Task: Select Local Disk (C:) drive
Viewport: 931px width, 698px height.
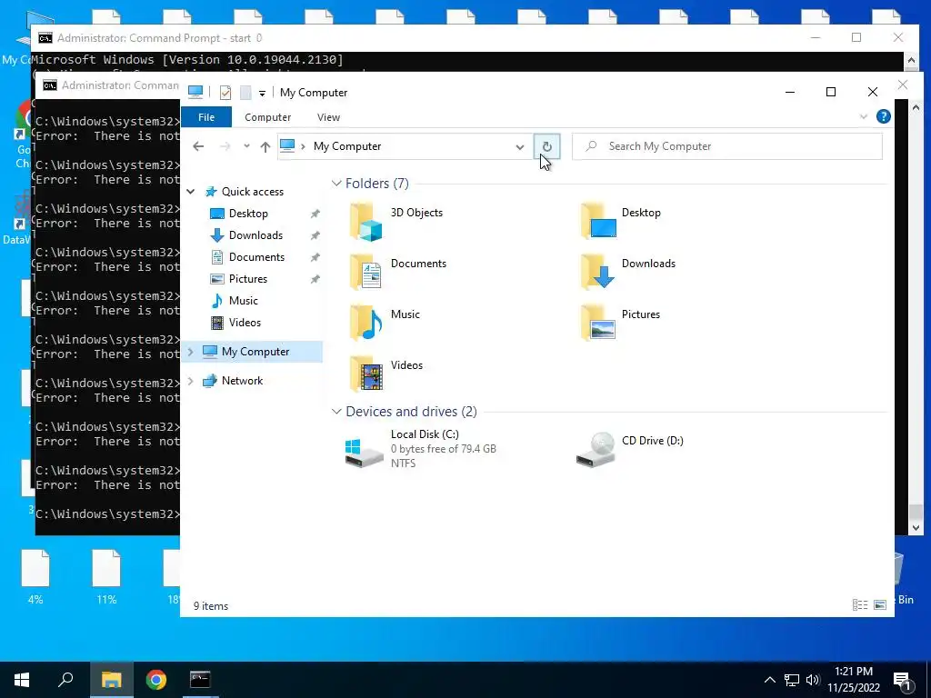Action: tap(420, 449)
